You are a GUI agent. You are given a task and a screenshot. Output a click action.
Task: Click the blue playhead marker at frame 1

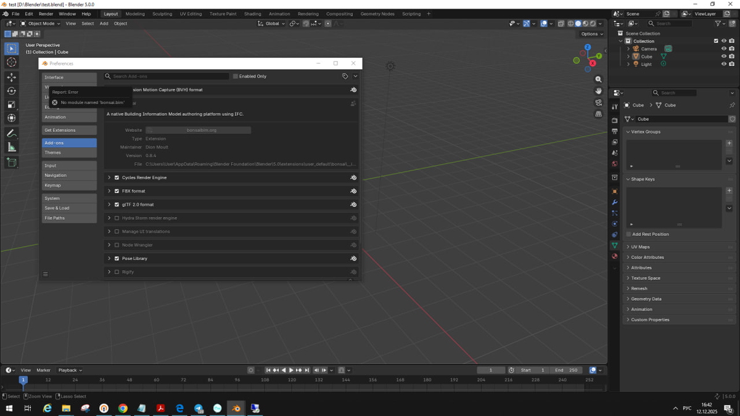click(23, 380)
